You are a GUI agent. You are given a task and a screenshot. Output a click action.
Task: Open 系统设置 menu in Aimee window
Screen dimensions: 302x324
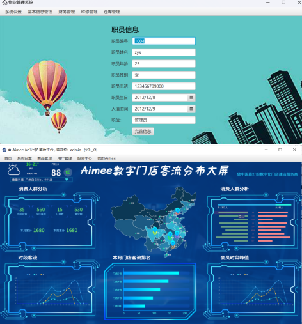(24, 158)
